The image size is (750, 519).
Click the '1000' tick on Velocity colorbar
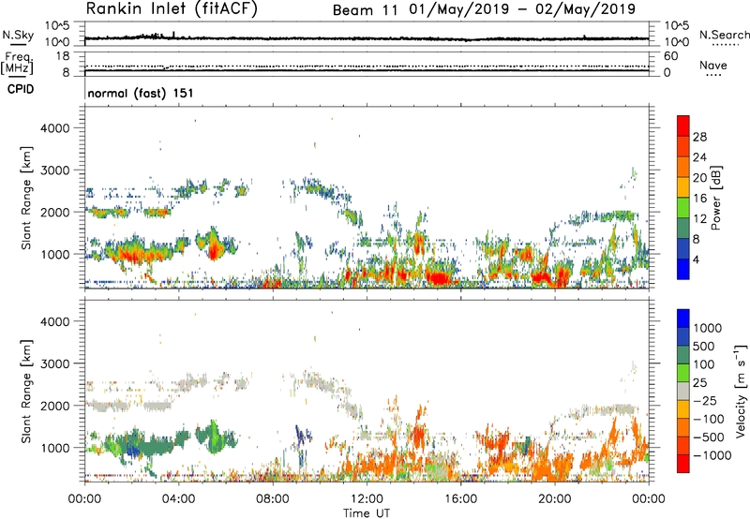(708, 328)
